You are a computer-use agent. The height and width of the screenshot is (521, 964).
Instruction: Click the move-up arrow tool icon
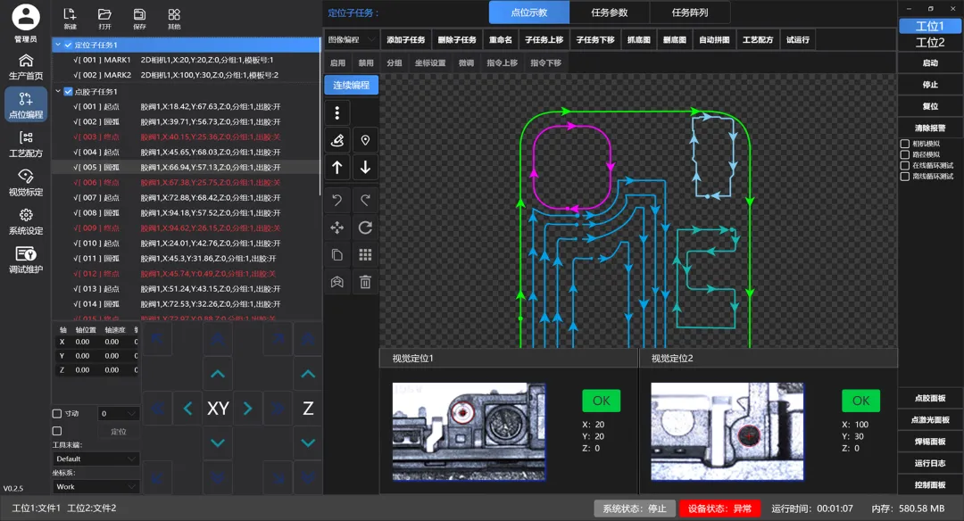tap(337, 167)
